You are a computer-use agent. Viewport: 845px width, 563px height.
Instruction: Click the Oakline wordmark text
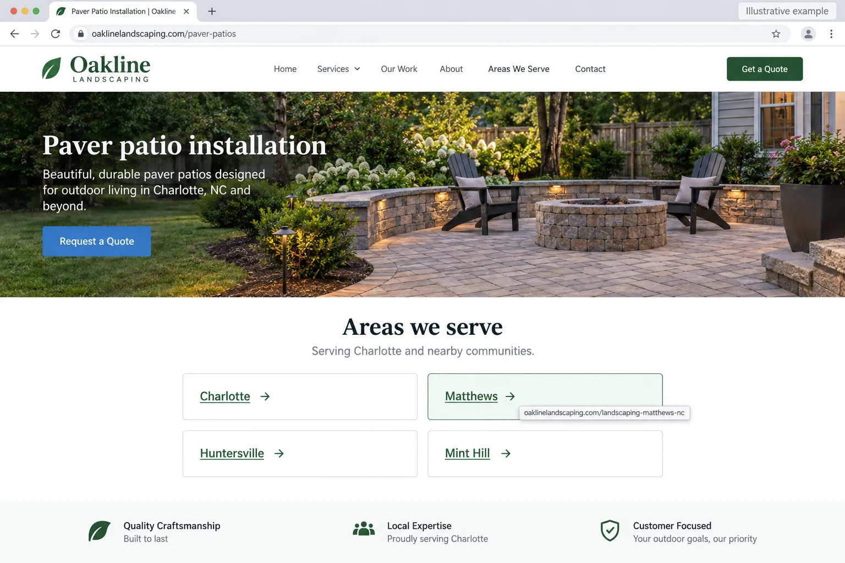[x=110, y=65]
